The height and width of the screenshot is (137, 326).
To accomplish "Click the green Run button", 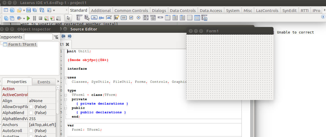I will point(28,18).
